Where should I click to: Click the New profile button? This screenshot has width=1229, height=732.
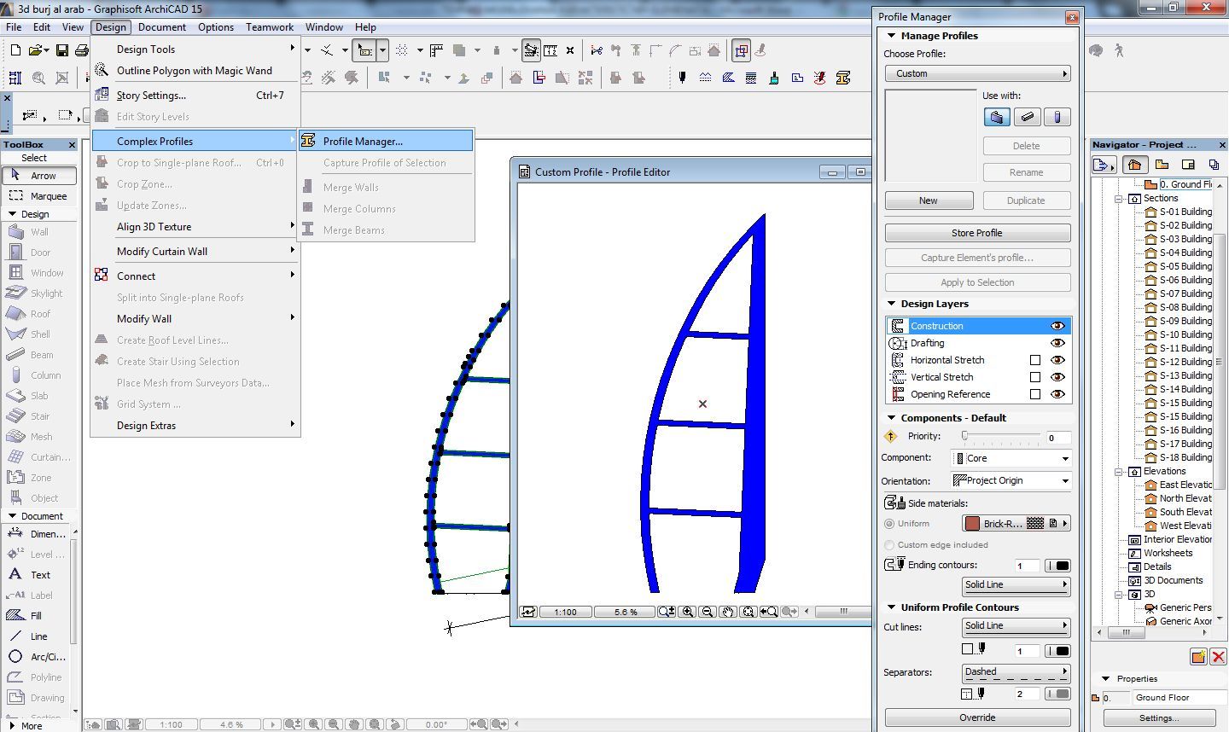(x=929, y=200)
